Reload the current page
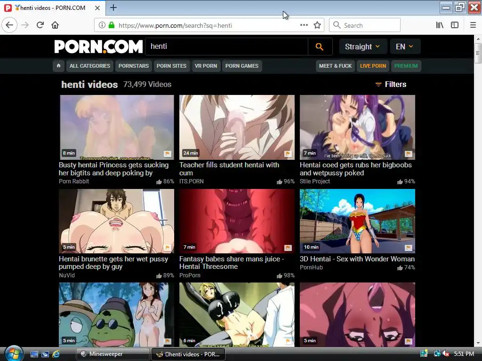This screenshot has width=482, height=361. coord(40,25)
